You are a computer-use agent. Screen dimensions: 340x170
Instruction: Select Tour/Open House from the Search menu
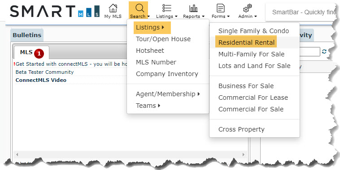[163, 39]
